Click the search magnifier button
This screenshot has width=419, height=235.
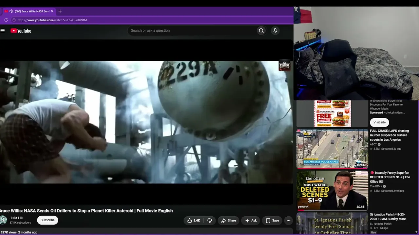click(261, 31)
